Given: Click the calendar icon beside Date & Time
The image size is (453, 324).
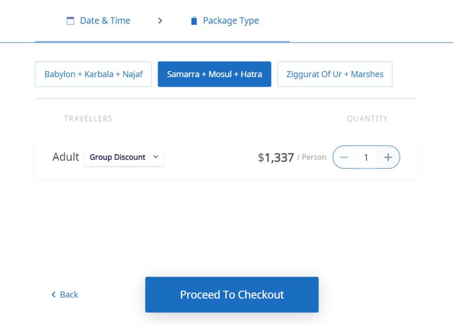Looking at the screenshot, I should tap(70, 21).
